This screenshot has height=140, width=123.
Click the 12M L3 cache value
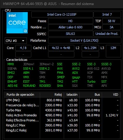tap(113, 48)
